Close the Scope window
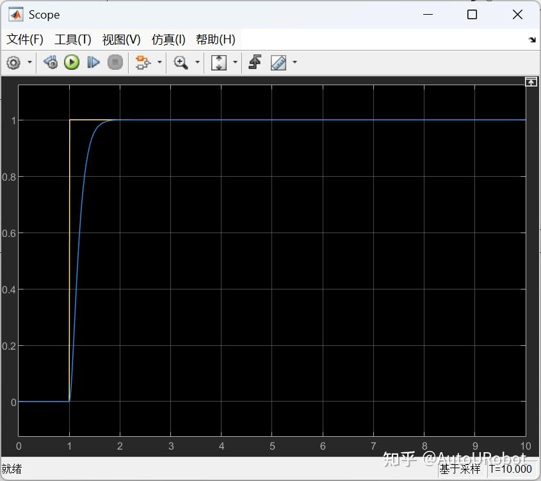 pos(517,15)
